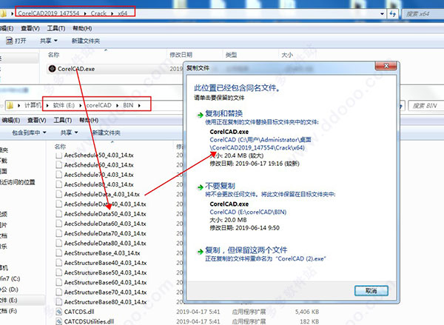Click the Crack segment in the x64 address path
The image size is (444, 325).
pyautogui.click(x=98, y=13)
